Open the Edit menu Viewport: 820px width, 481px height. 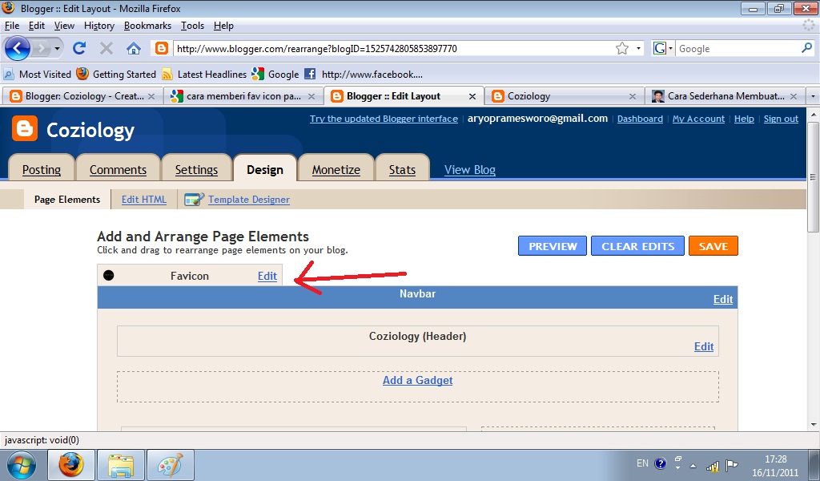tap(37, 26)
